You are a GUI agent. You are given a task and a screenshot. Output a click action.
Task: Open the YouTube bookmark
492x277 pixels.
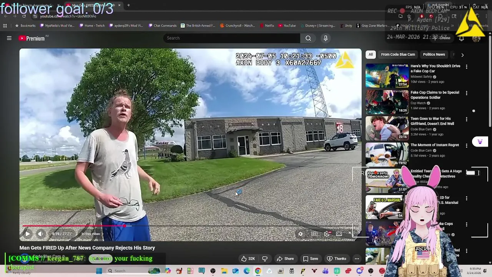(287, 26)
